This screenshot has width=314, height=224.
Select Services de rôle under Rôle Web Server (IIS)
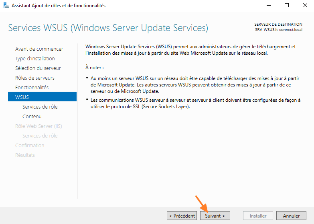(x=40, y=136)
